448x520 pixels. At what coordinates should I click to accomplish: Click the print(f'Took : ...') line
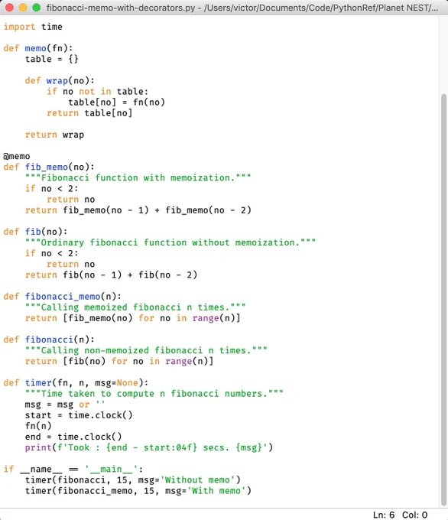(149, 447)
